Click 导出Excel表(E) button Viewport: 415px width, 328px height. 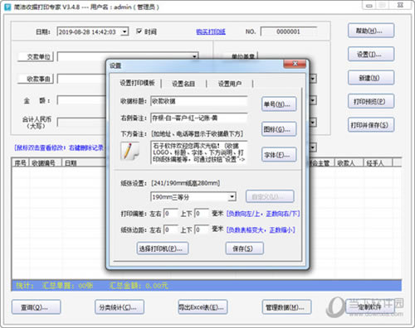coord(203,307)
